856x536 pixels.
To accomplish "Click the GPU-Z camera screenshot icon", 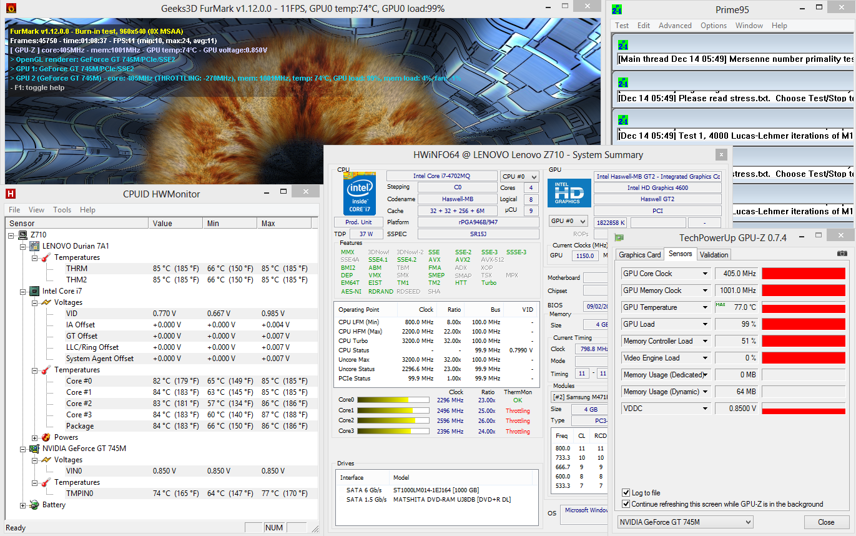I will pos(842,253).
